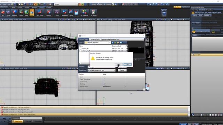Viewport: 223px width, 125px height.
Task: Choose the Polyline selection tool
Action: coord(49,13)
